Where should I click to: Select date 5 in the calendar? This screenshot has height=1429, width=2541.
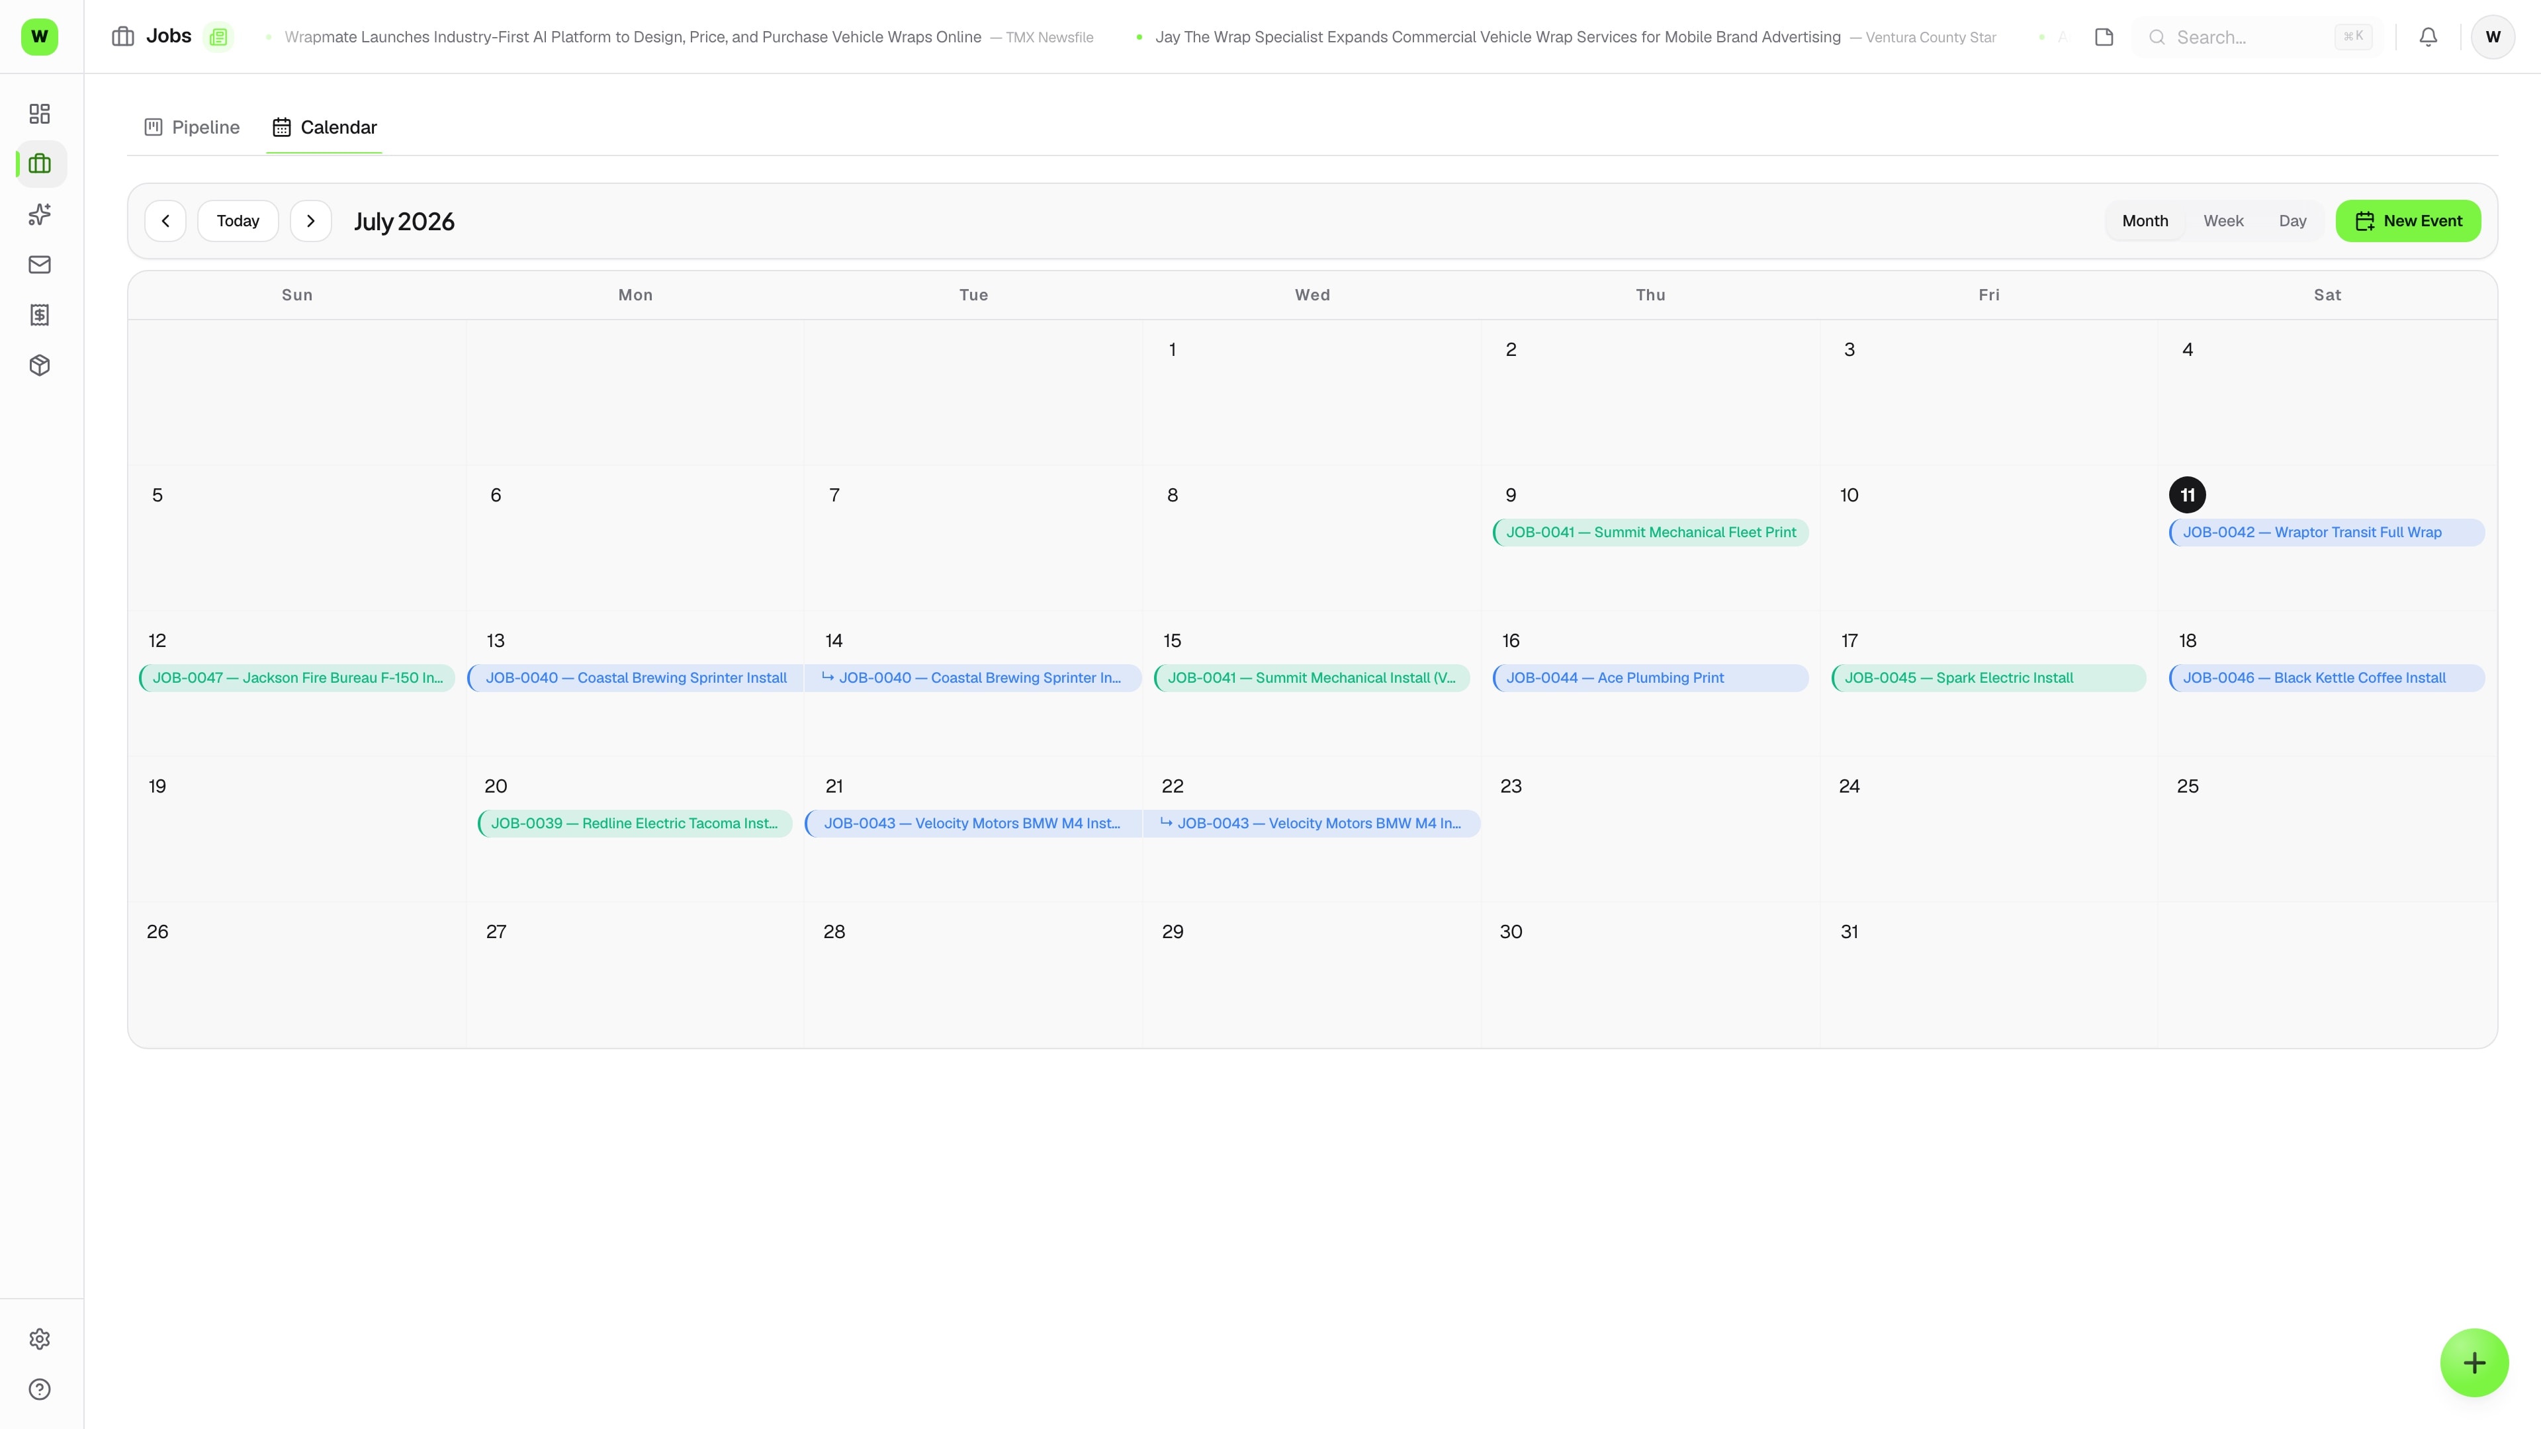point(157,495)
